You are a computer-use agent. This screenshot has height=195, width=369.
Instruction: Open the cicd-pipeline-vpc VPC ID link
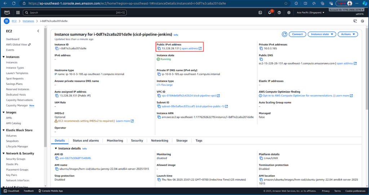(189, 96)
